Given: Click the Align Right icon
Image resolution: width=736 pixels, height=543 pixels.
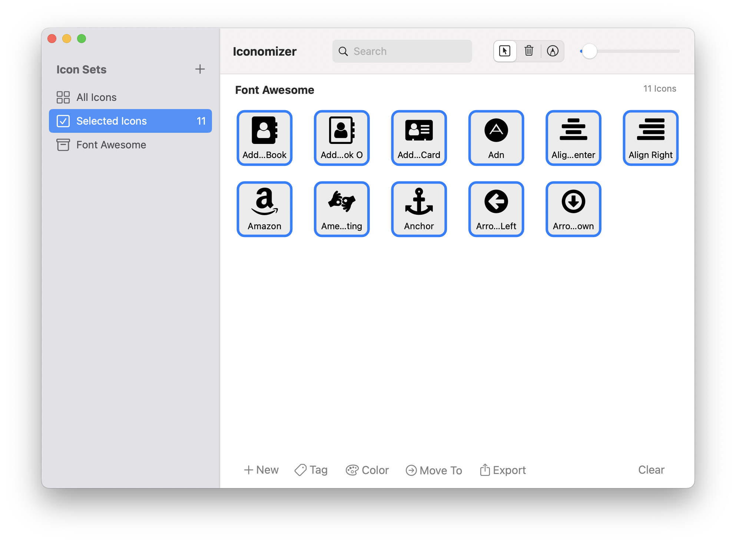Looking at the screenshot, I should [x=650, y=138].
